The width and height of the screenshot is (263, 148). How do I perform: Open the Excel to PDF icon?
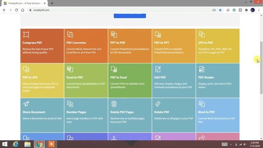tap(70, 69)
